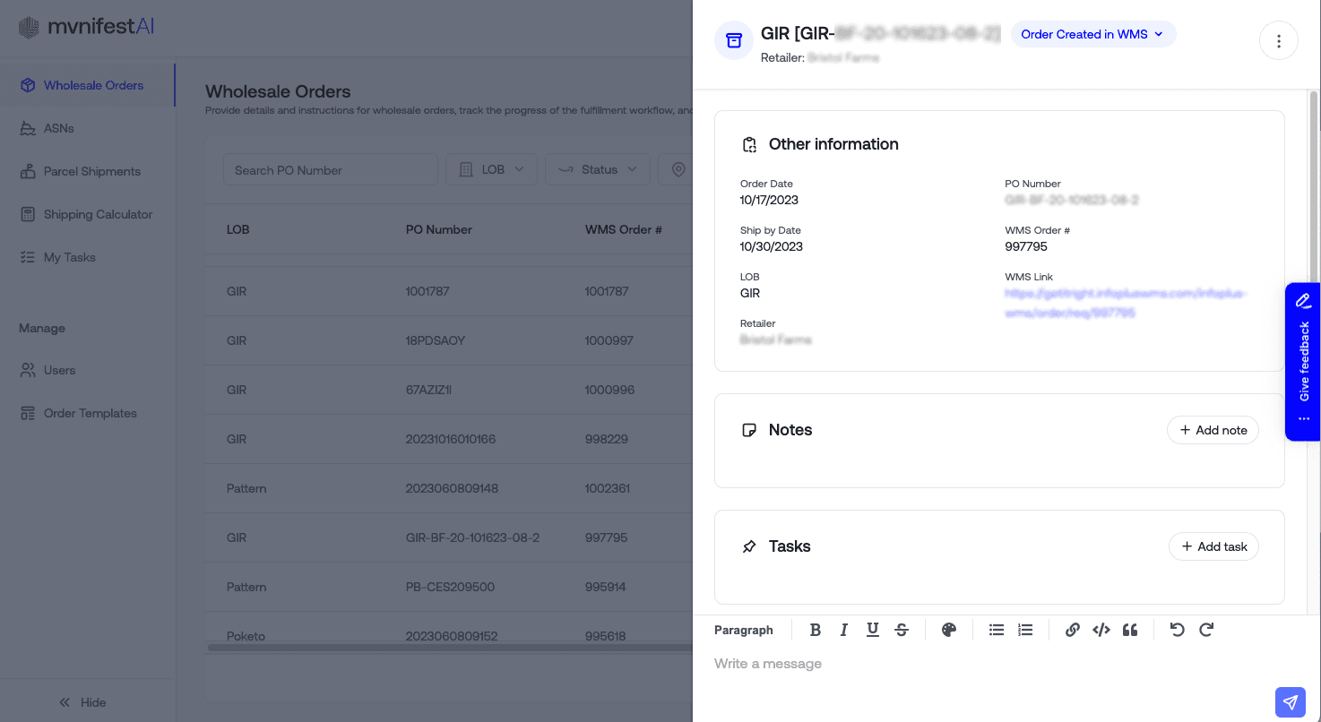Open the Paragraph style dropdown
The width and height of the screenshot is (1321, 722).
744,630
